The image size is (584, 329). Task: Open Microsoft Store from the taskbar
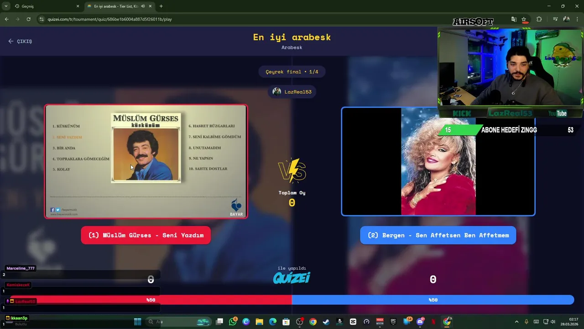(286, 322)
